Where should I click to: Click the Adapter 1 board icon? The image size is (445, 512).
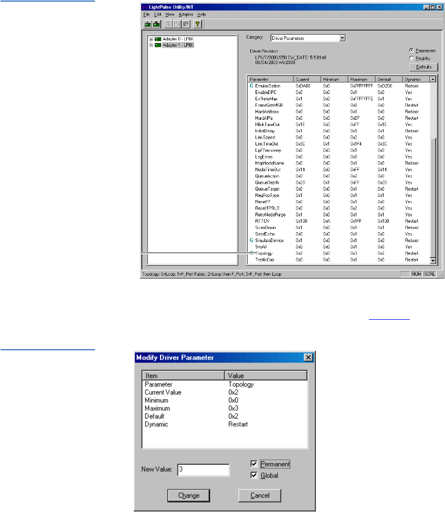[x=158, y=45]
